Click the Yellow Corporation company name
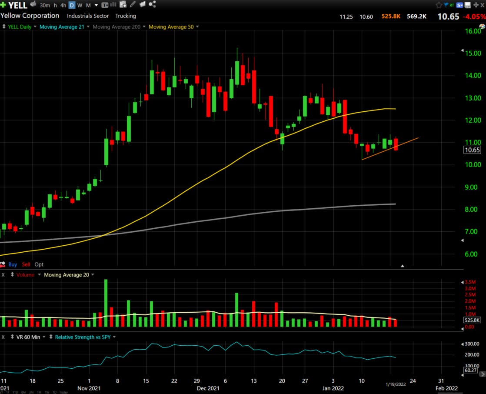This screenshot has width=486, height=394. [x=30, y=16]
